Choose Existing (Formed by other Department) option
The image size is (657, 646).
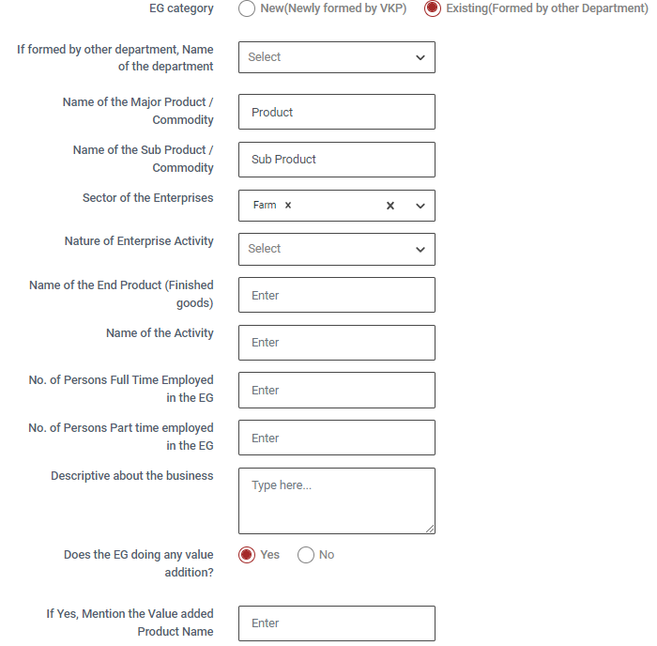pos(433,8)
